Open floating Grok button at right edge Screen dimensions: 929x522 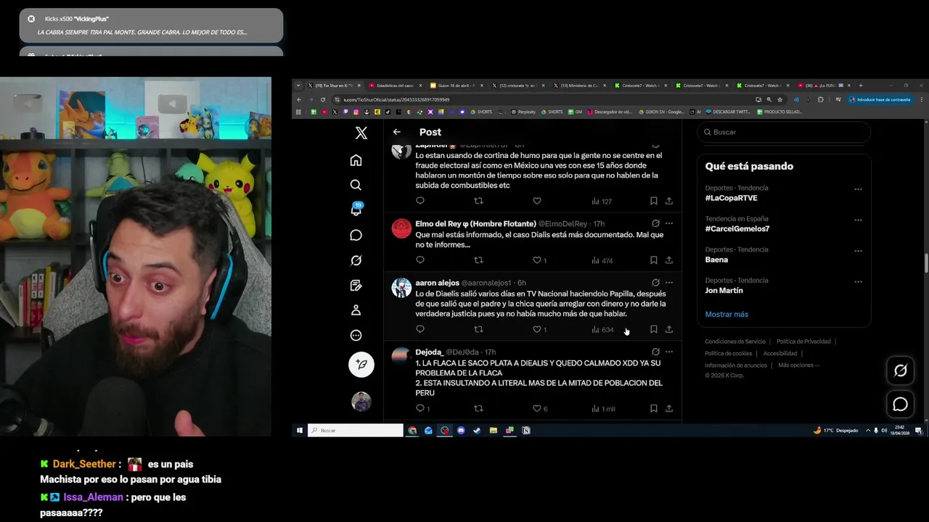pyautogui.click(x=900, y=370)
